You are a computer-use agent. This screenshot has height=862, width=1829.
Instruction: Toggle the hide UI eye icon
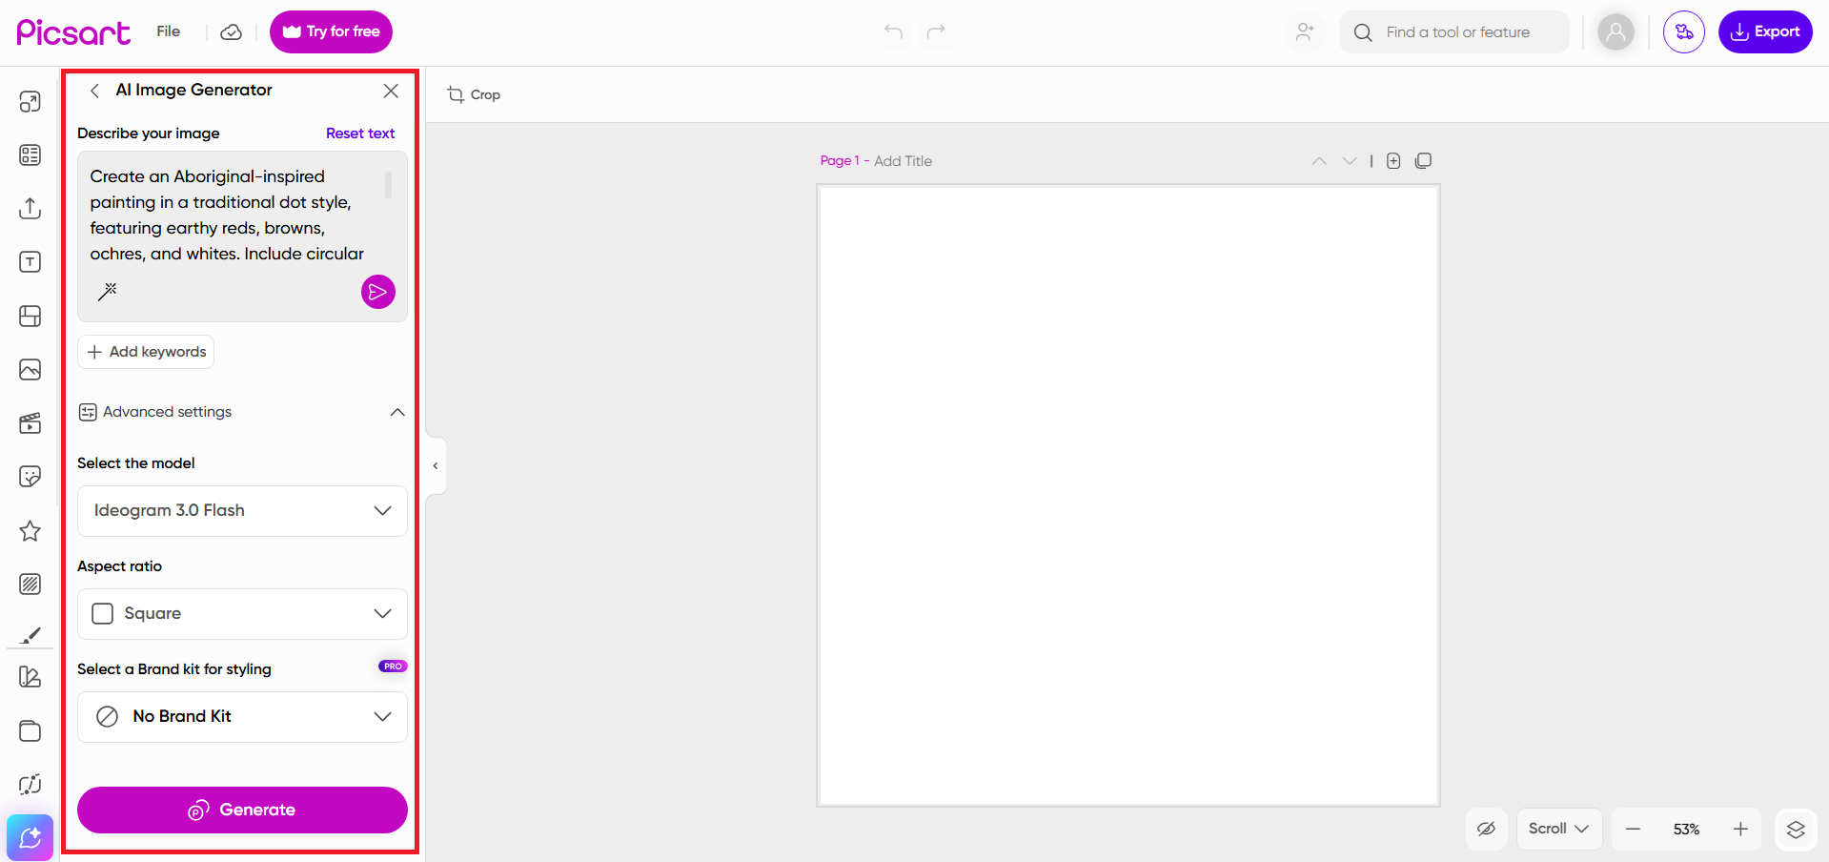(1486, 829)
